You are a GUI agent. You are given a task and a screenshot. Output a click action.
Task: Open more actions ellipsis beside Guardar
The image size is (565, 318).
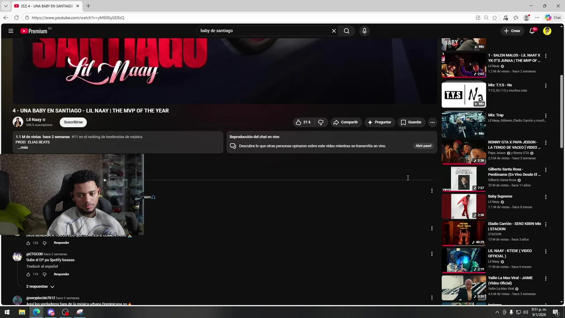433,122
